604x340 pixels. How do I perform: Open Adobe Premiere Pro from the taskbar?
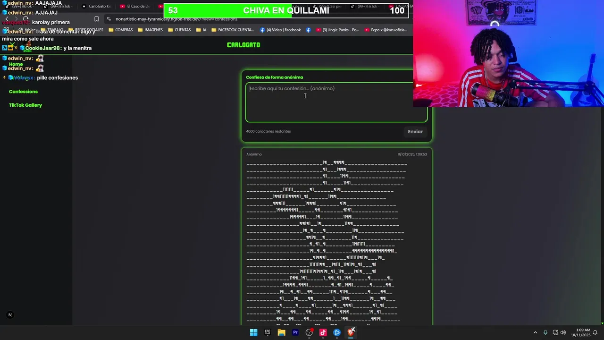(x=295, y=332)
